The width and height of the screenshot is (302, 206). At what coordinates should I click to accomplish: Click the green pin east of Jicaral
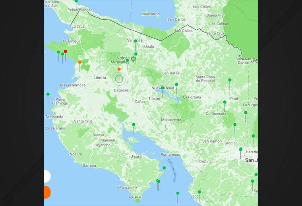164,168
